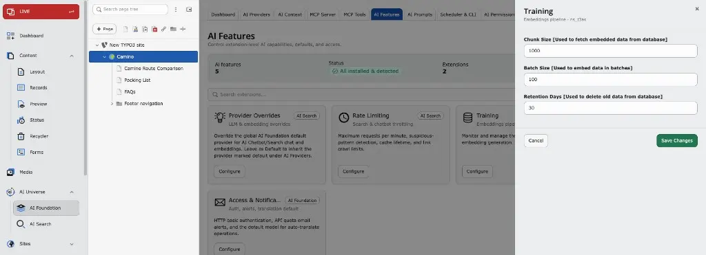
Task: Switch to the AI Providers tab
Action: point(256,14)
